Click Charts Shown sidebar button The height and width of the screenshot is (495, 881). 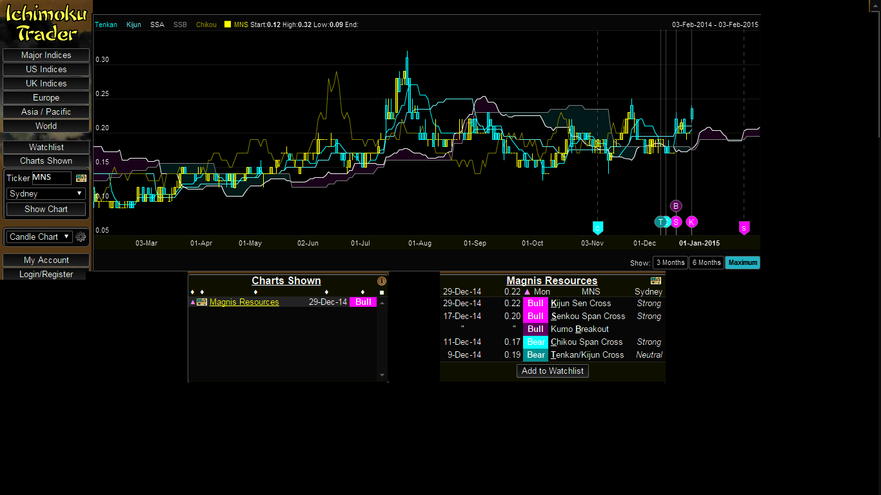[x=46, y=161]
